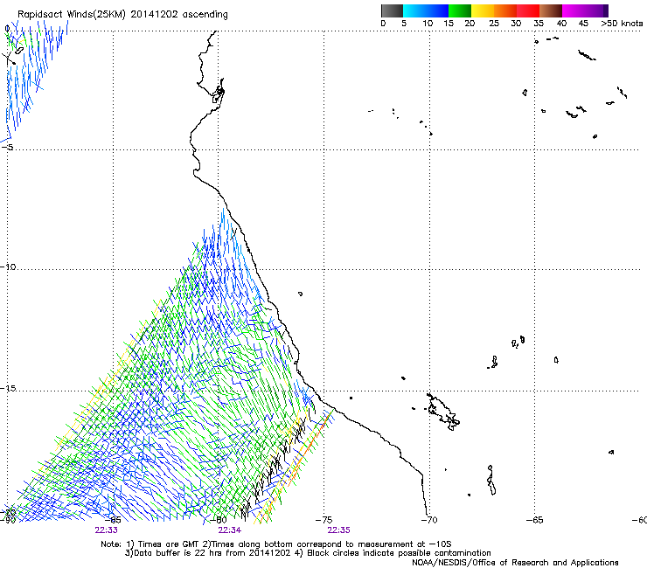Click the "-70" longitude axis label
Image resolution: width=647 pixels, height=568 pixels.
[x=429, y=520]
